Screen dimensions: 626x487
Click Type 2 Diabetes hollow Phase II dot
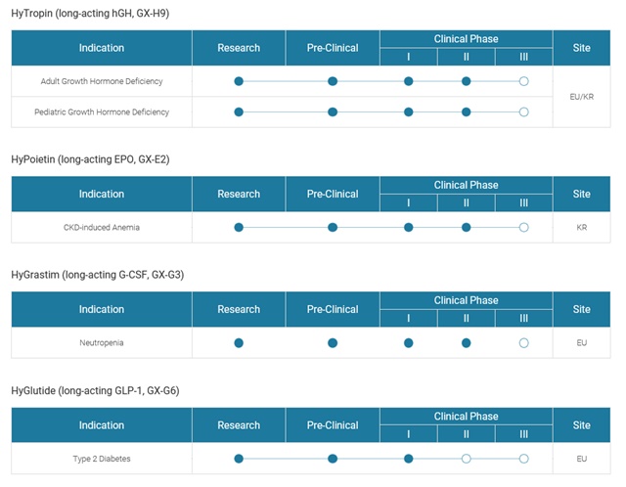466,459
